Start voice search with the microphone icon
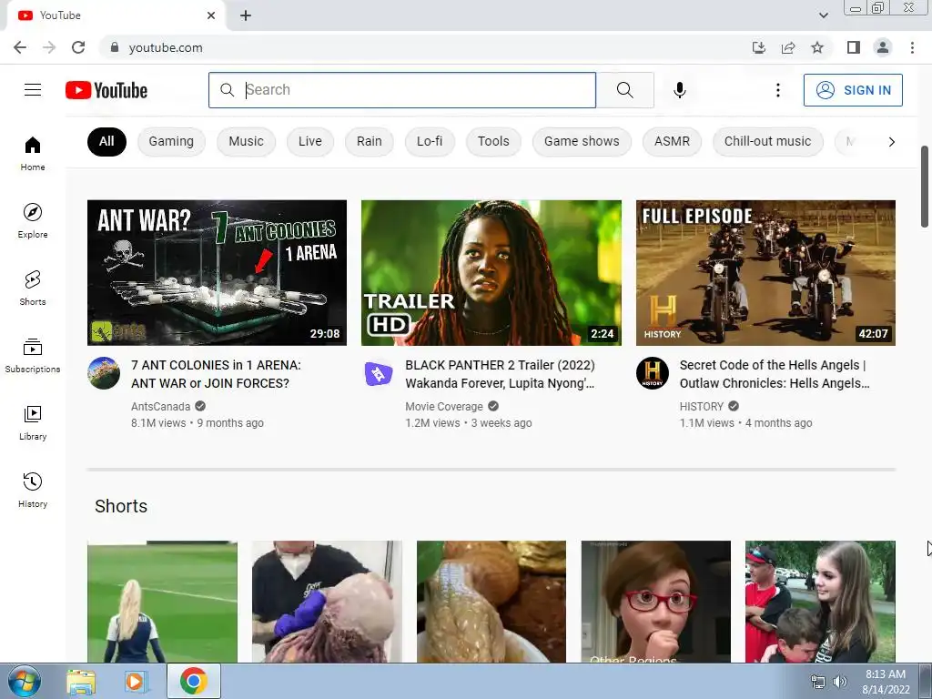Viewport: 932px width, 699px height. 679,90
